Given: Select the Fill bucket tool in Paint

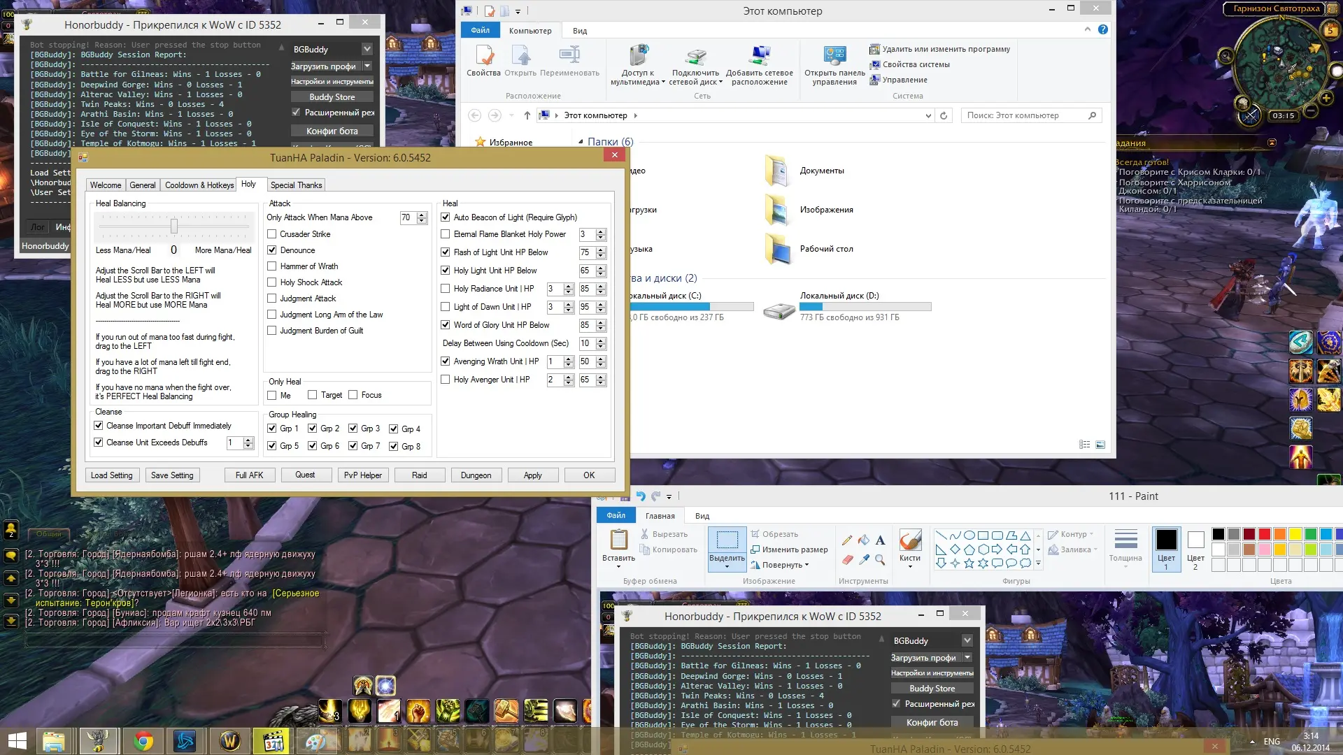Looking at the screenshot, I should pos(864,540).
